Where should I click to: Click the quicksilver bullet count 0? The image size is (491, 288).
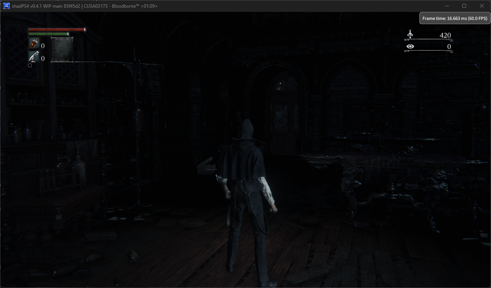click(x=43, y=58)
